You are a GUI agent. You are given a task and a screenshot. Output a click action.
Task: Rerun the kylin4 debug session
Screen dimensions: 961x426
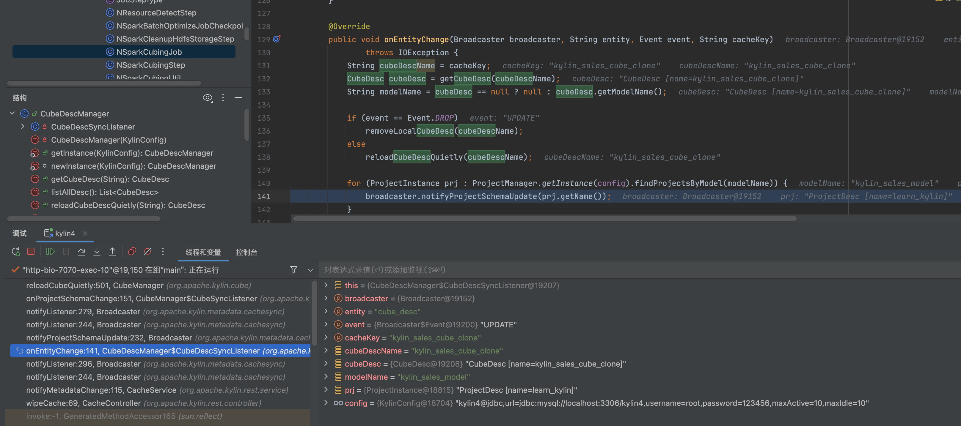16,252
